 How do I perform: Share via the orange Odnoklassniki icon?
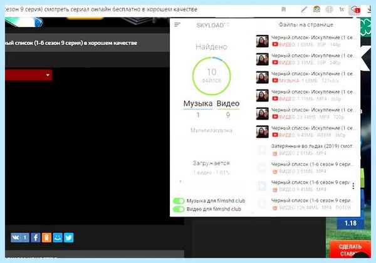pos(46,237)
